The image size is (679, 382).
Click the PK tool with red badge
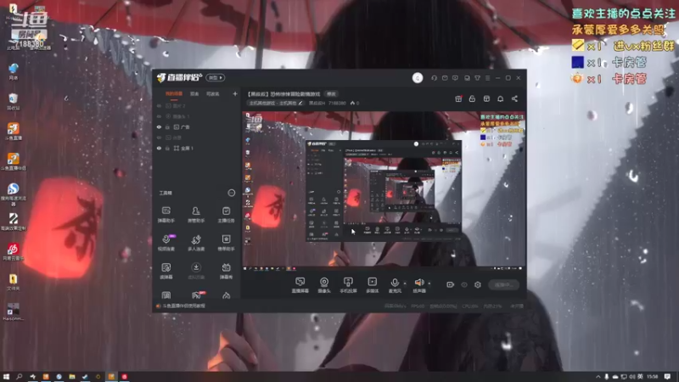196,295
